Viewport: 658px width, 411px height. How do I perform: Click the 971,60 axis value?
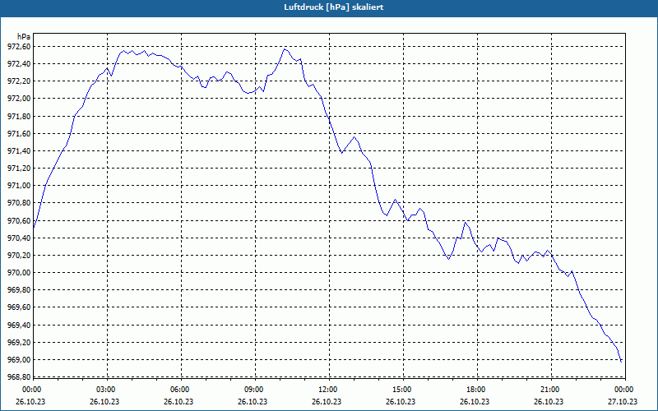(19, 134)
